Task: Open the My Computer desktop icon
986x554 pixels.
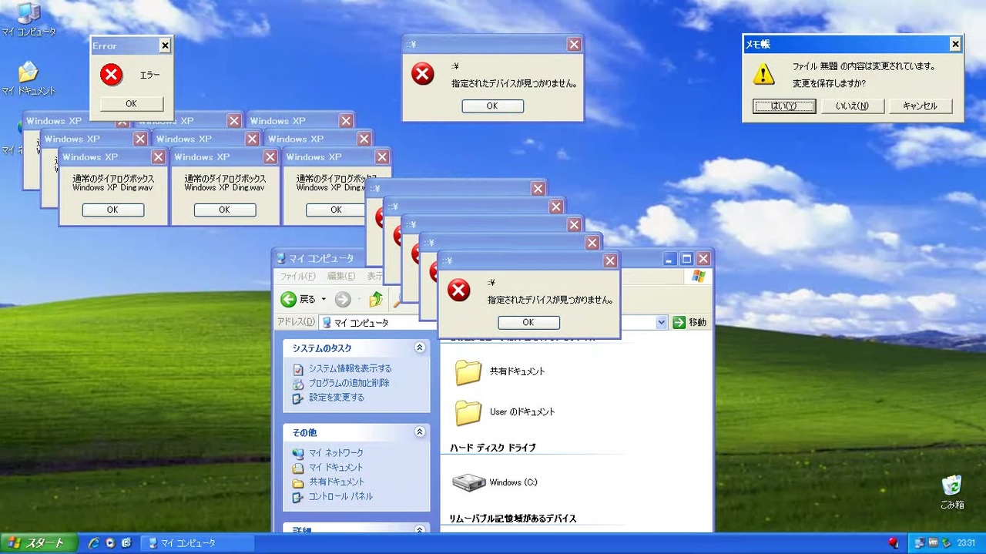Action: [x=28, y=13]
